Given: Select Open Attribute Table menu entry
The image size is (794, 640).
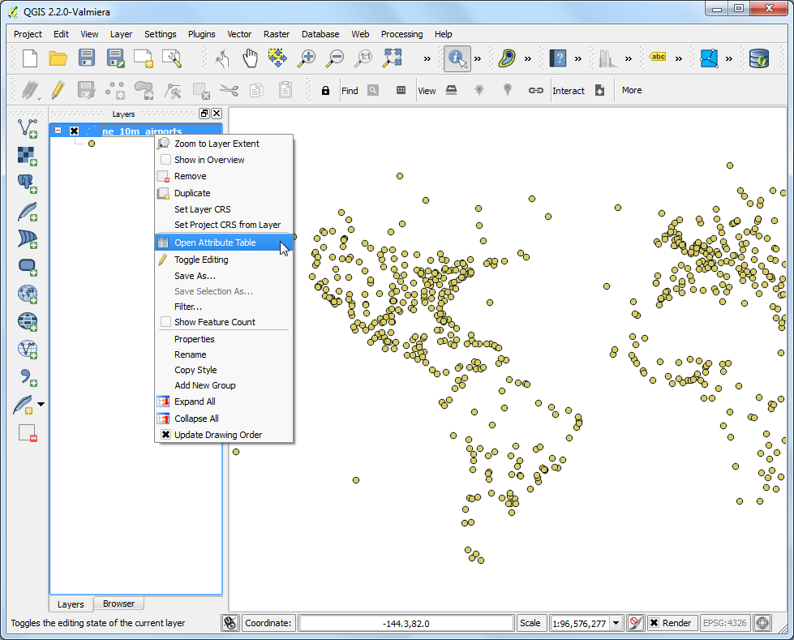Looking at the screenshot, I should point(223,243).
